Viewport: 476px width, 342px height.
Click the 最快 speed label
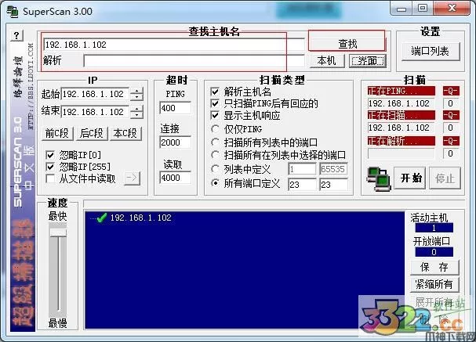coord(57,216)
